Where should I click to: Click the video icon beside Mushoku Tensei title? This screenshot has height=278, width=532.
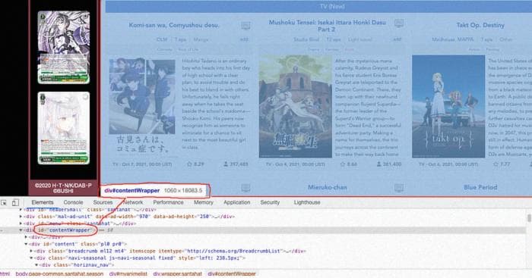(399, 23)
